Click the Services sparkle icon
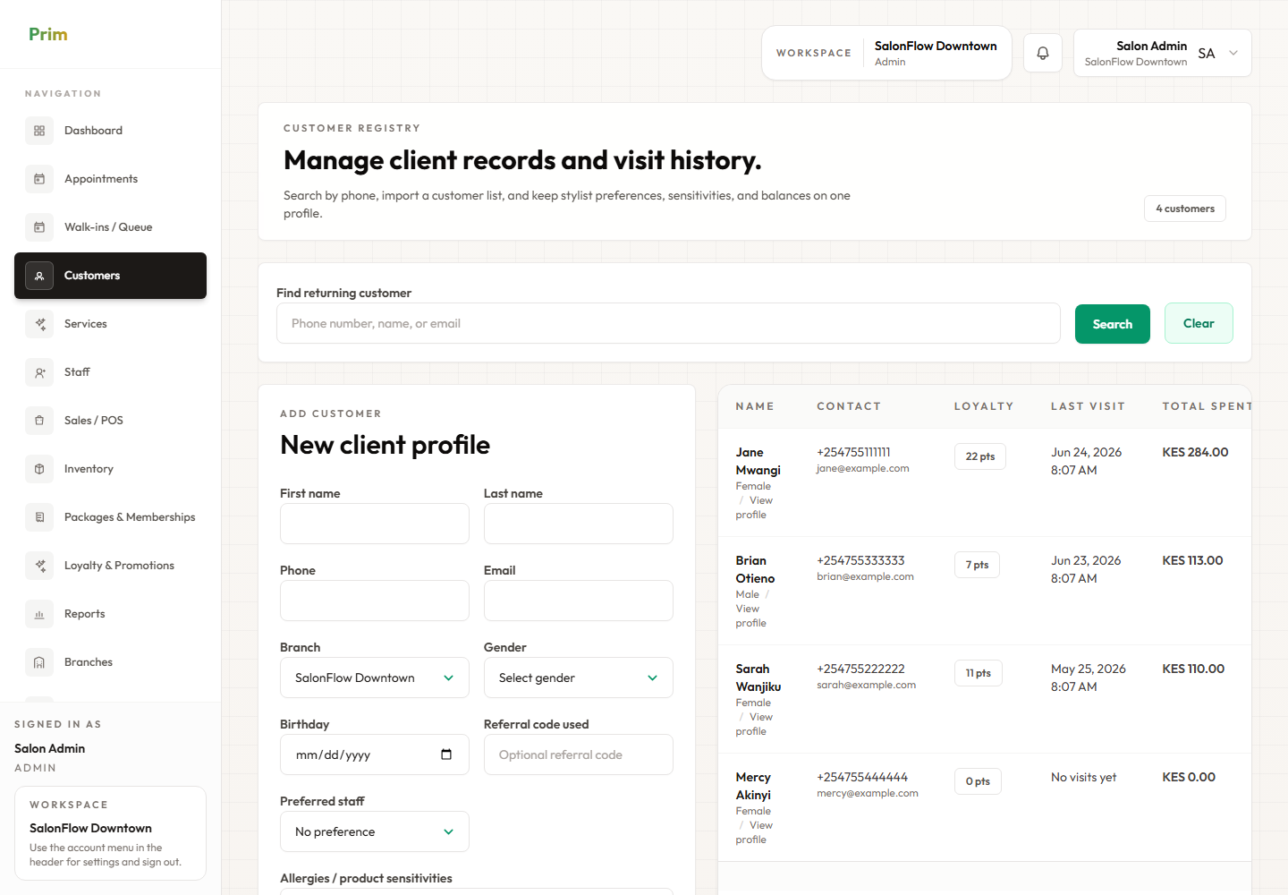This screenshot has width=1288, height=895. click(39, 324)
